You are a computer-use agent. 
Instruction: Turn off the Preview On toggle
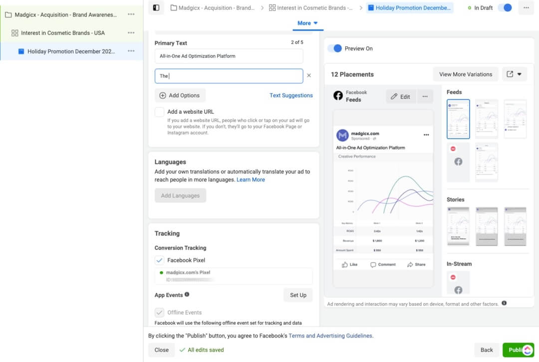pyautogui.click(x=335, y=48)
